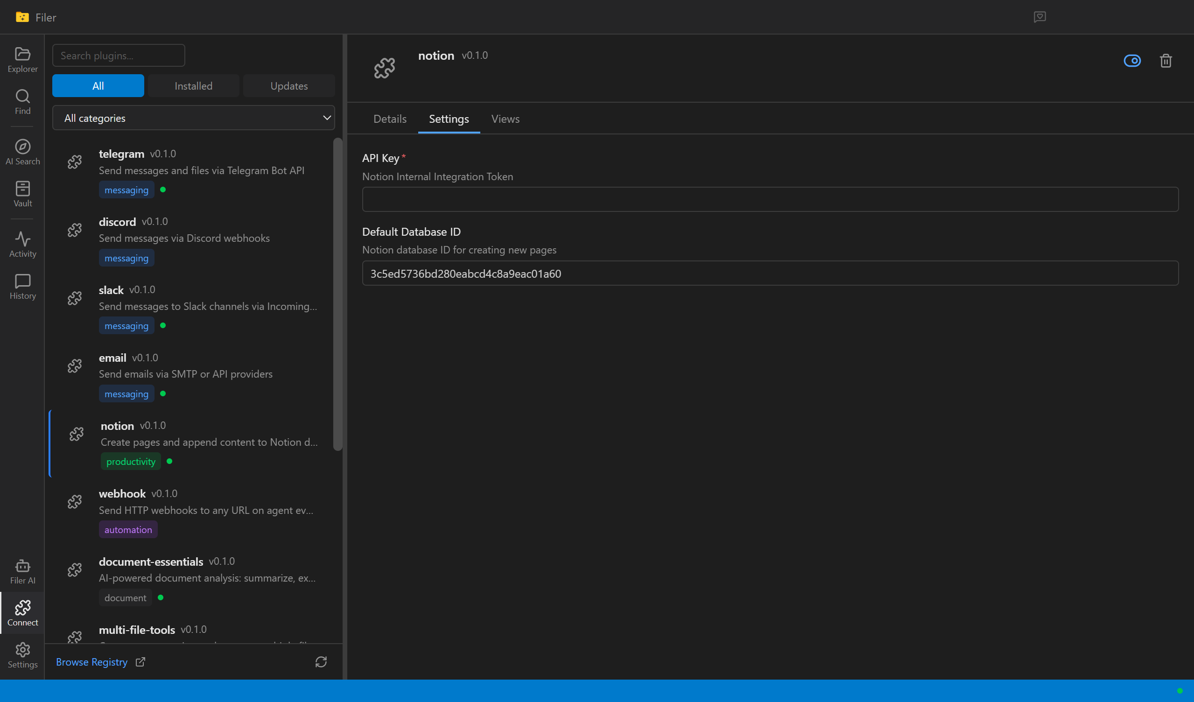Image resolution: width=1194 pixels, height=702 pixels.
Task: Click the messaging tag on discord
Action: click(126, 258)
